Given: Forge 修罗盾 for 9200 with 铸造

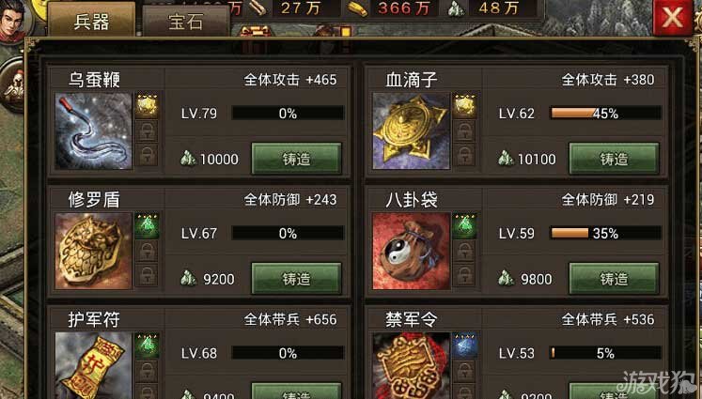Looking at the screenshot, I should pos(296,278).
